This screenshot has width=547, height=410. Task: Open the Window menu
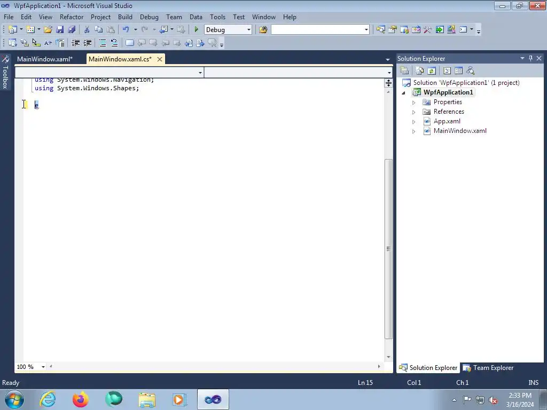(x=264, y=17)
